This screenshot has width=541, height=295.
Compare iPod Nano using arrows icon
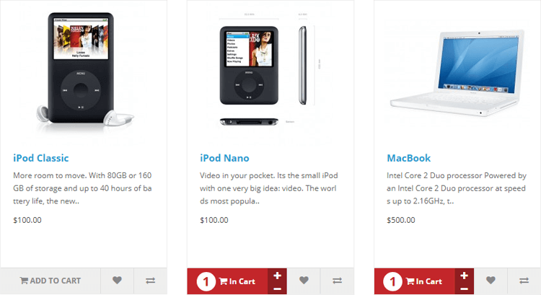click(337, 281)
